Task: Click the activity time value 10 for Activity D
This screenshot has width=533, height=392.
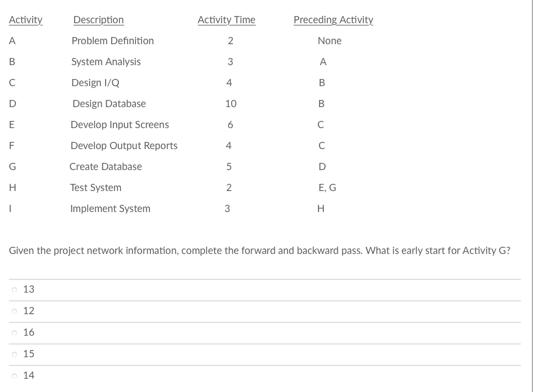Action: click(x=231, y=104)
